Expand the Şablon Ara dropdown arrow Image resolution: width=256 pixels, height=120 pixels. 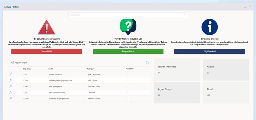click(x=185, y=15)
